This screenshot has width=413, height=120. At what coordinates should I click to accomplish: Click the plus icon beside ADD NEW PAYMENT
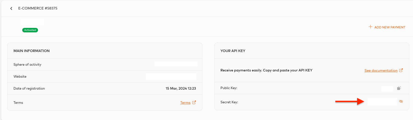(x=371, y=27)
